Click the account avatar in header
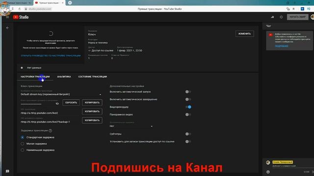The height and width of the screenshot is (176, 314). point(312,17)
